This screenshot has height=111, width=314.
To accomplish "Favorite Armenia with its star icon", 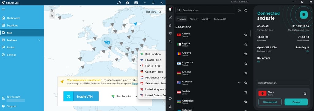I will coord(246,73).
